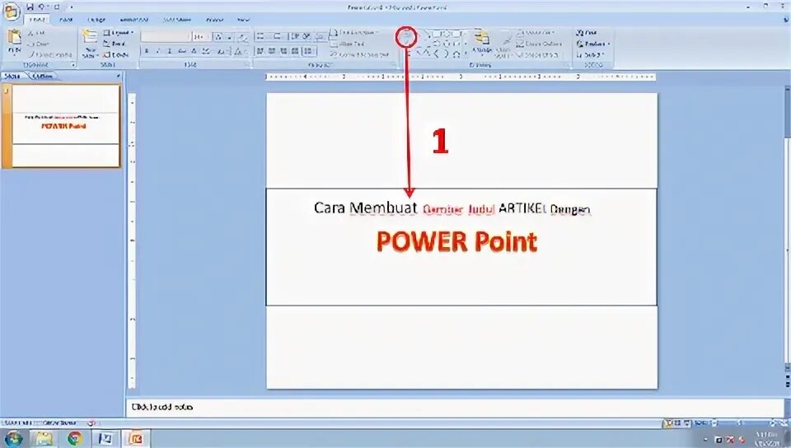Select slide 1 thumbnail in Slides pane
Screen dimensions: 791x448
pos(66,125)
